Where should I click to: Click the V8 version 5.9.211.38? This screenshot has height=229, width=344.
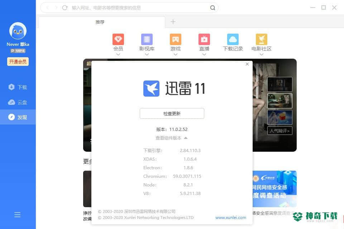tap(190, 194)
